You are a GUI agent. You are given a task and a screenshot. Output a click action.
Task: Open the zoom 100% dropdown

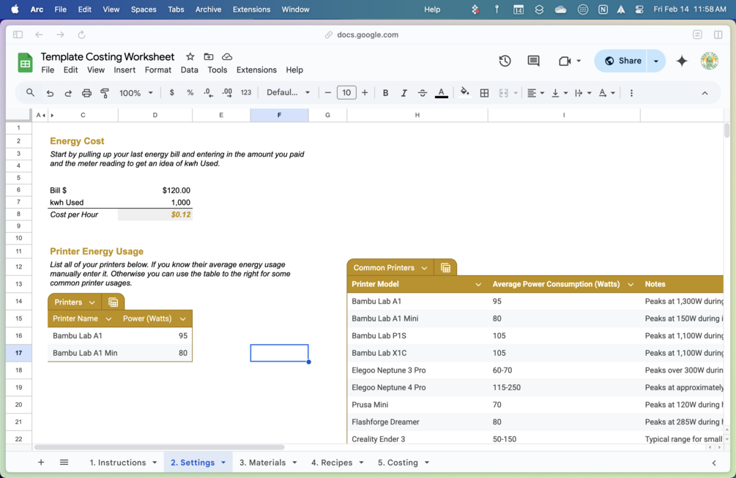coord(135,93)
